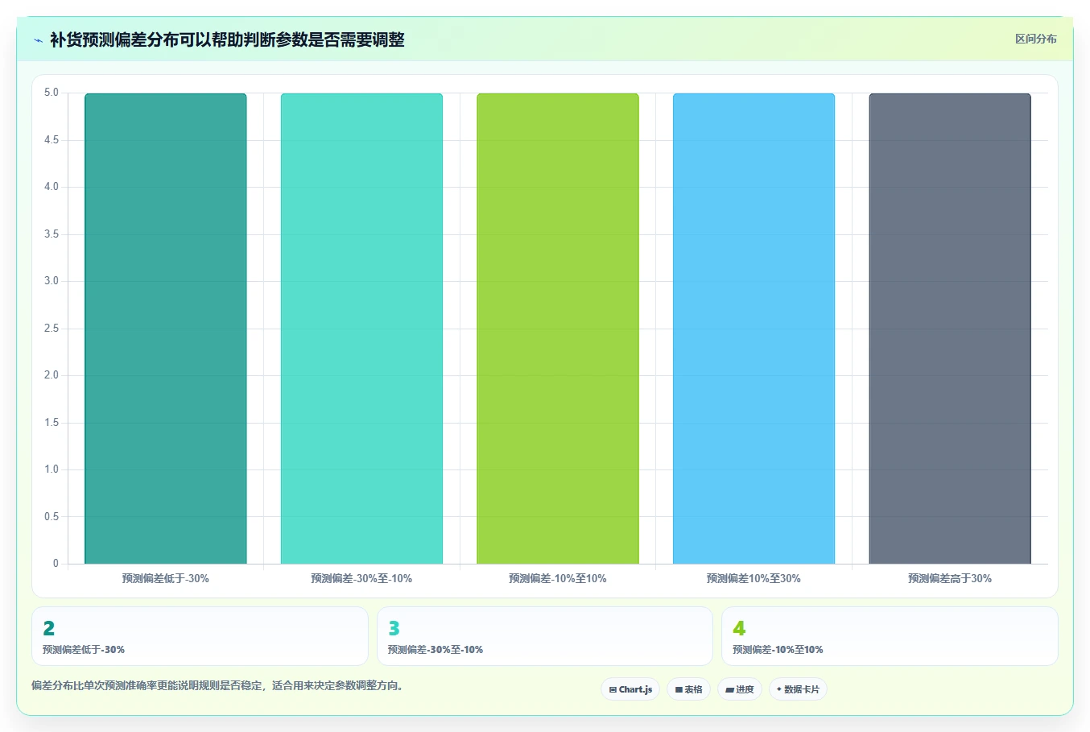Open the card showing value 4

pos(890,636)
